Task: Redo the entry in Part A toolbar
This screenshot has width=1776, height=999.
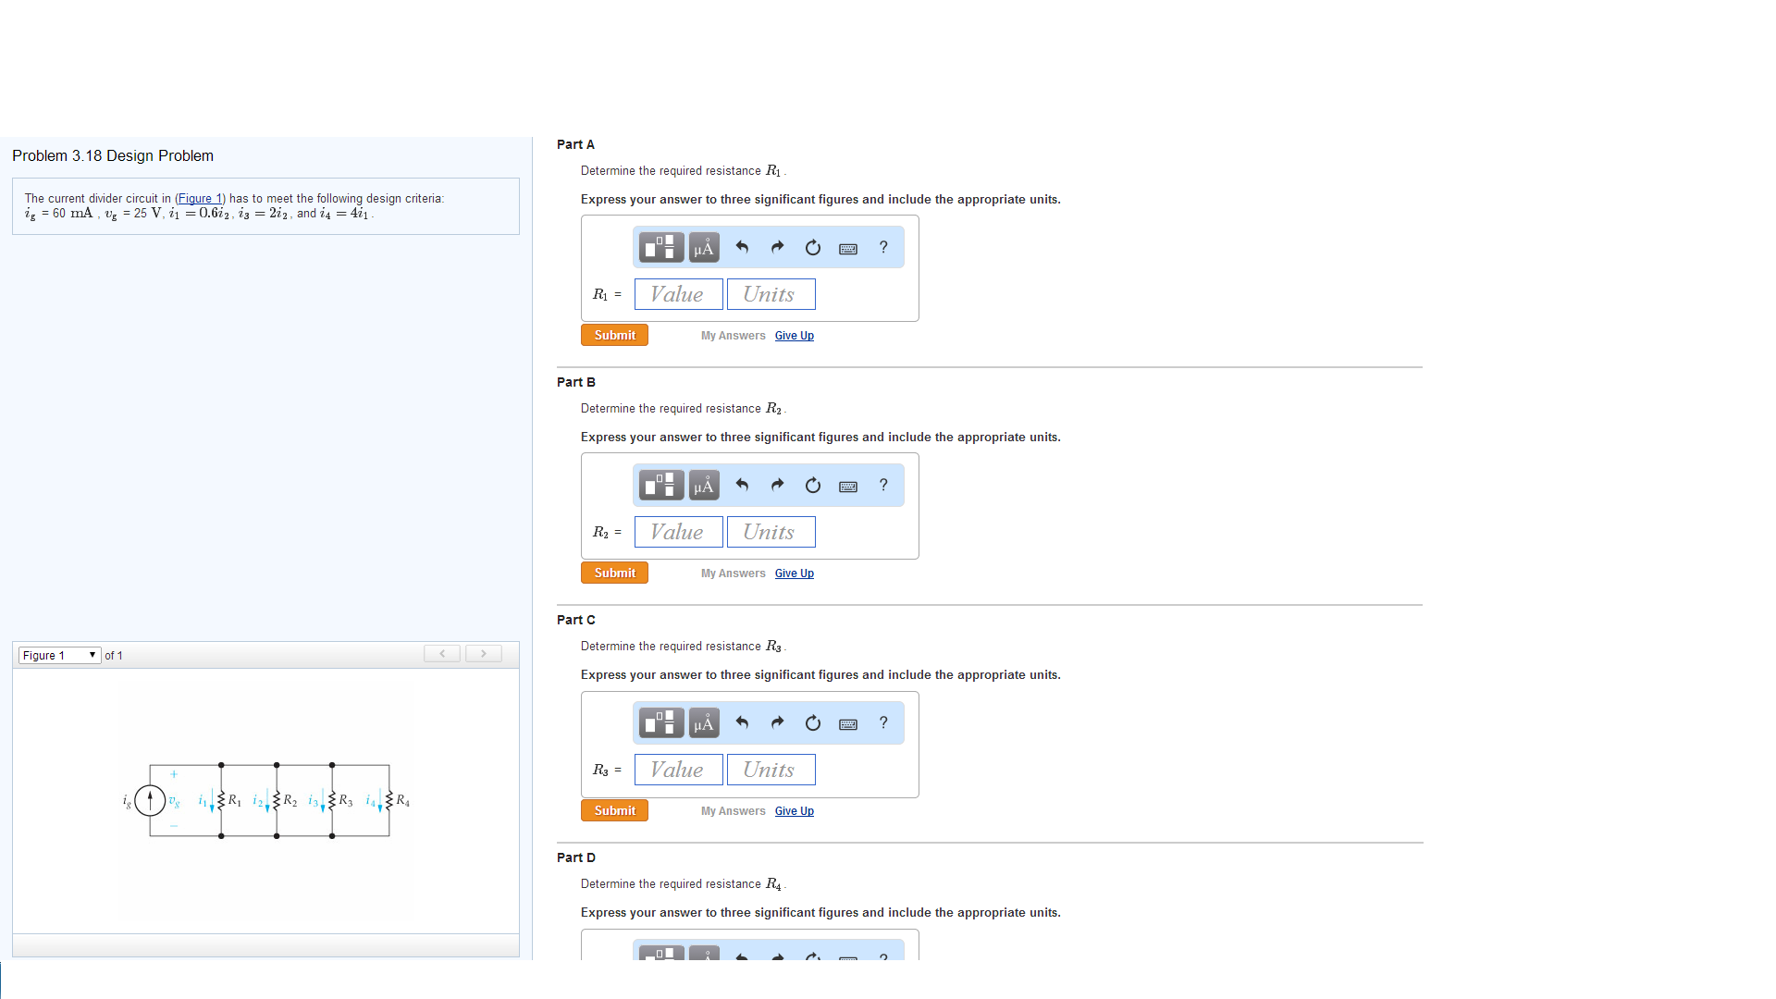Action: coord(777,247)
